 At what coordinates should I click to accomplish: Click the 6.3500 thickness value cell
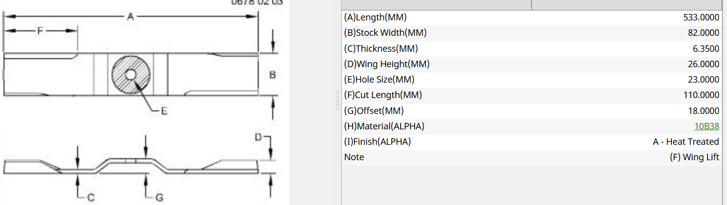pyautogui.click(x=706, y=48)
